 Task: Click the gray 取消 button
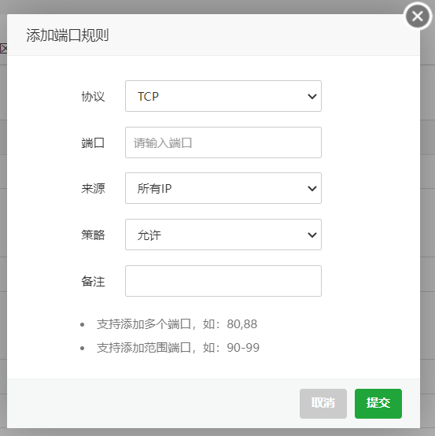point(323,404)
